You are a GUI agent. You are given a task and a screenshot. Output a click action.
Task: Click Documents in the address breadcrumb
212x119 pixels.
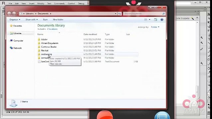(43, 14)
